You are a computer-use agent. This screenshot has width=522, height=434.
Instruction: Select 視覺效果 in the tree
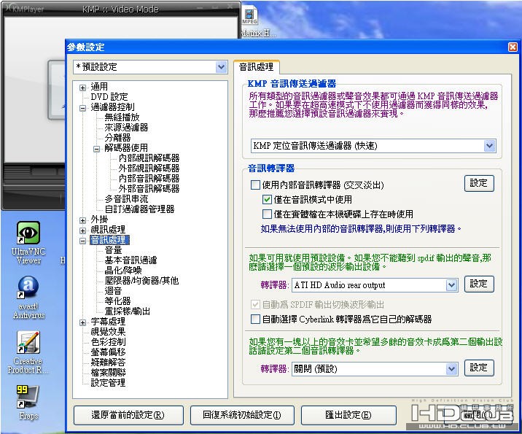[x=108, y=332]
